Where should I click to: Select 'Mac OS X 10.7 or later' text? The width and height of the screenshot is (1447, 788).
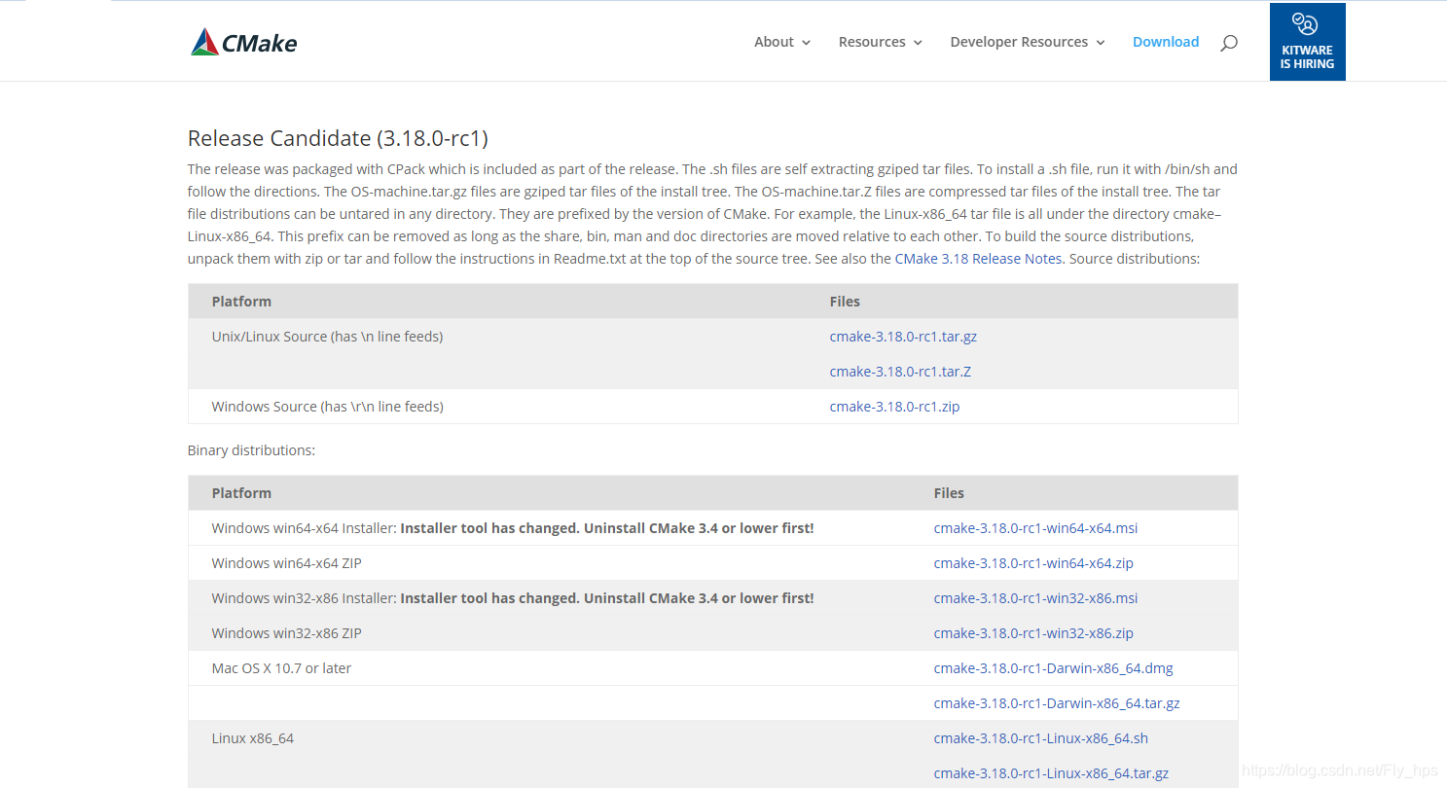[281, 668]
